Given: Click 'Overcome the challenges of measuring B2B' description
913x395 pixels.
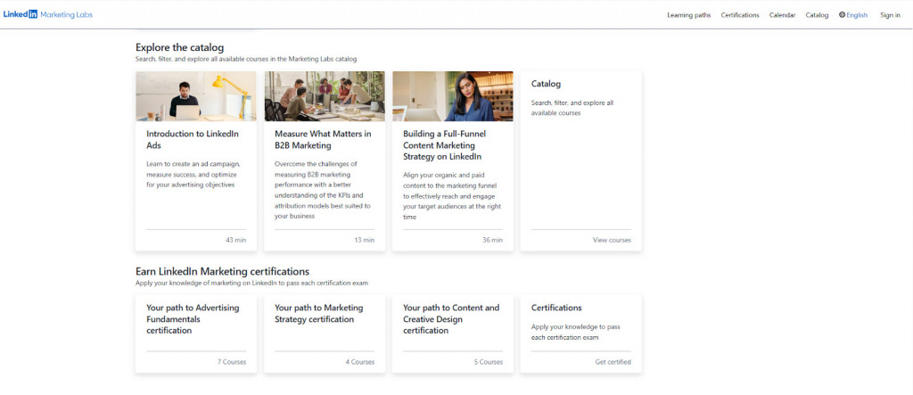Looking at the screenshot, I should (x=323, y=190).
